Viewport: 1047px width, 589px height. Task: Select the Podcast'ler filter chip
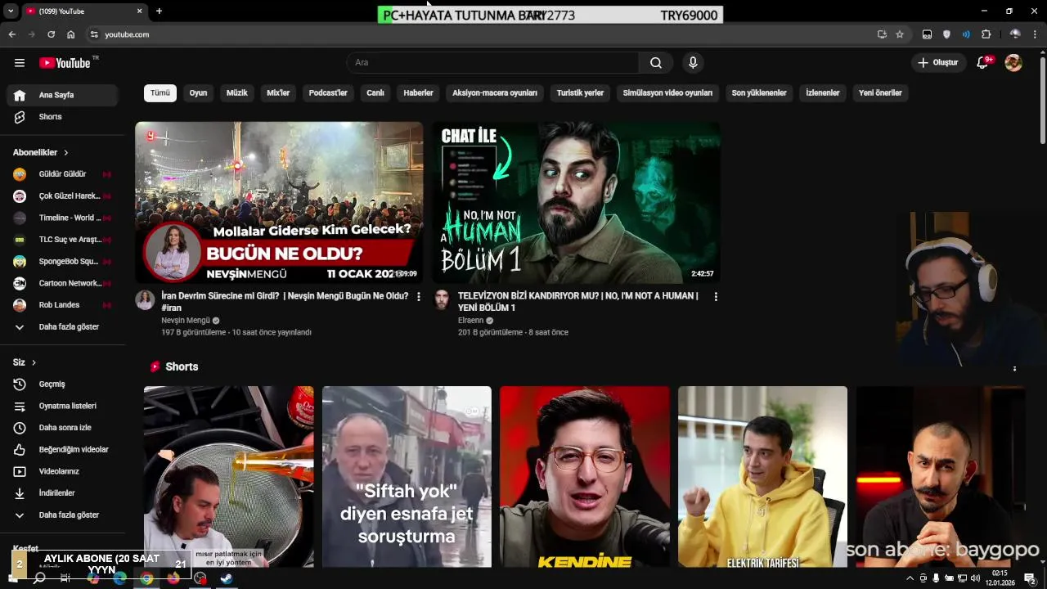pos(328,93)
